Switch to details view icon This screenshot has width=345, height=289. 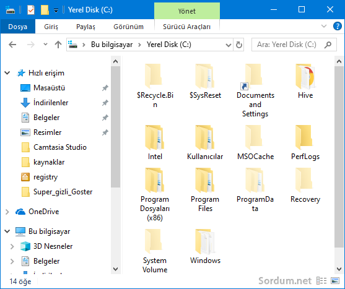pyautogui.click(x=321, y=281)
